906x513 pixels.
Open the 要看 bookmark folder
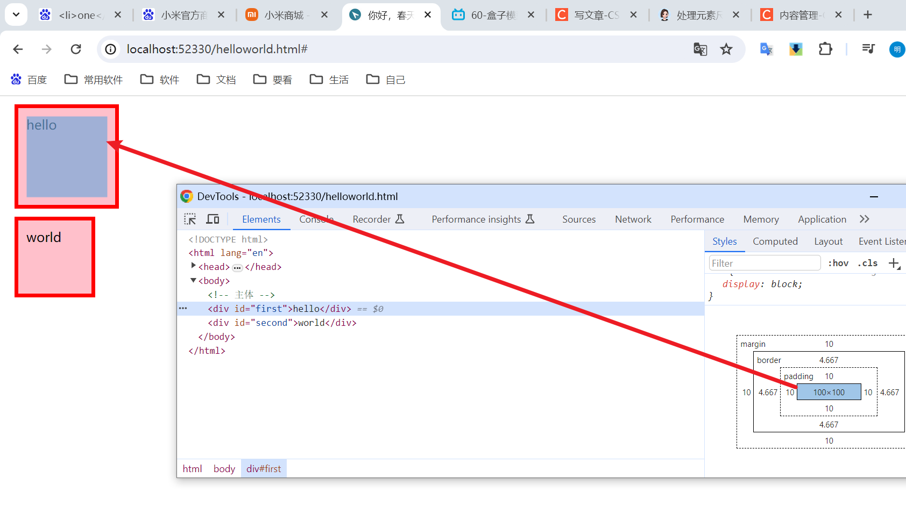point(273,80)
